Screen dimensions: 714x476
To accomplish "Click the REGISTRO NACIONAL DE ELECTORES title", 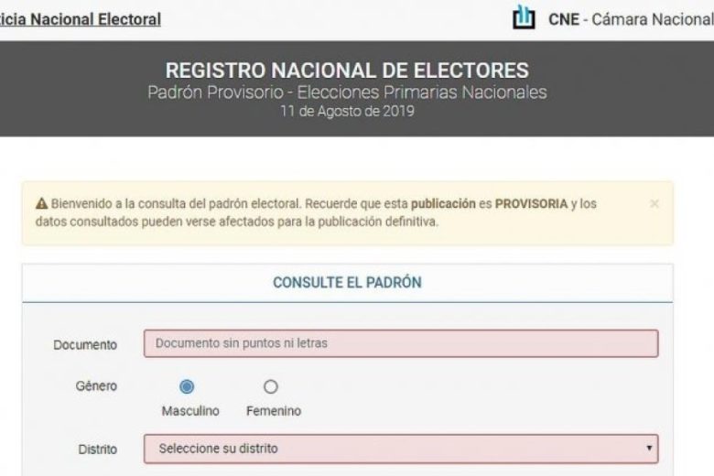I will [x=347, y=70].
